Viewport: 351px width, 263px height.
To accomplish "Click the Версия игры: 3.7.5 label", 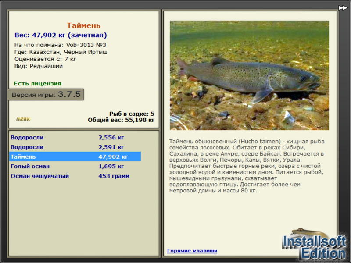I will point(46,94).
